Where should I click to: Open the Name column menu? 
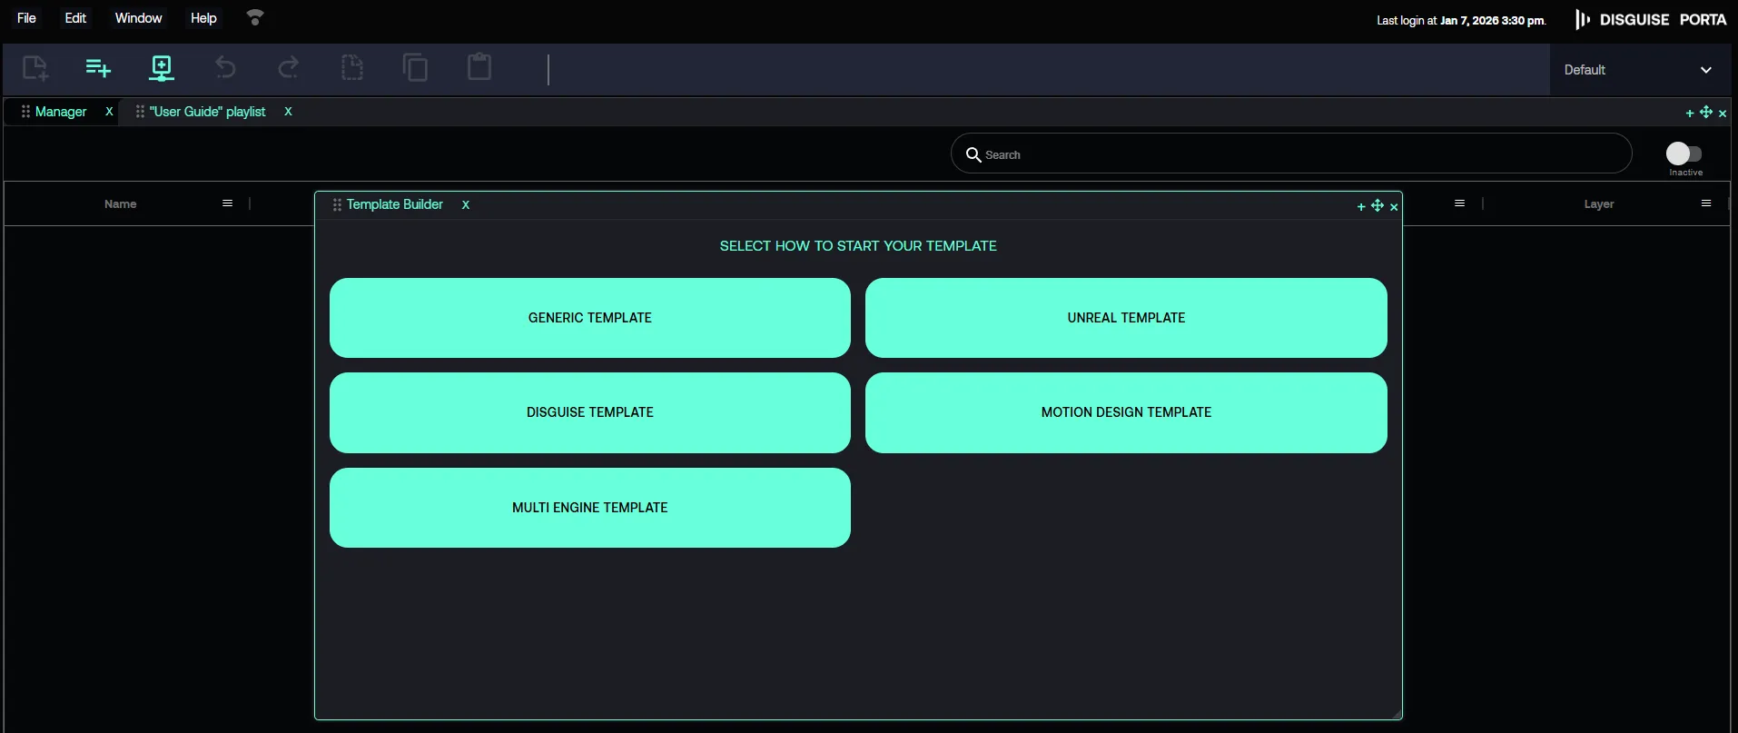(228, 203)
